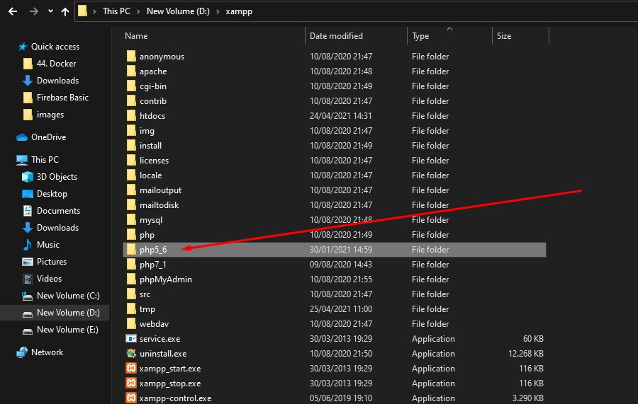Select the php folder icon

tap(131, 234)
